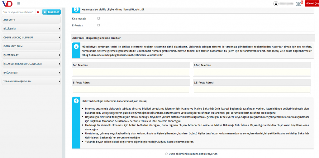The image size is (319, 158).
Task: Click the VD logo icon
Action: pyautogui.click(x=7, y=3)
